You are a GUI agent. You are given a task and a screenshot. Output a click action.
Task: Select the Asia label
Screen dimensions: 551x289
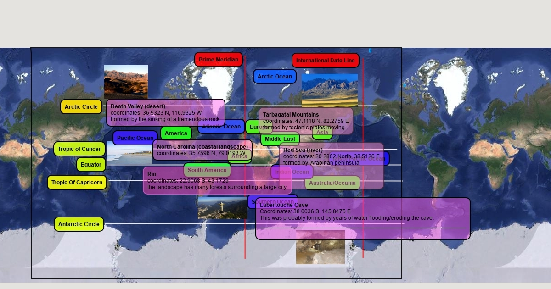click(x=322, y=133)
